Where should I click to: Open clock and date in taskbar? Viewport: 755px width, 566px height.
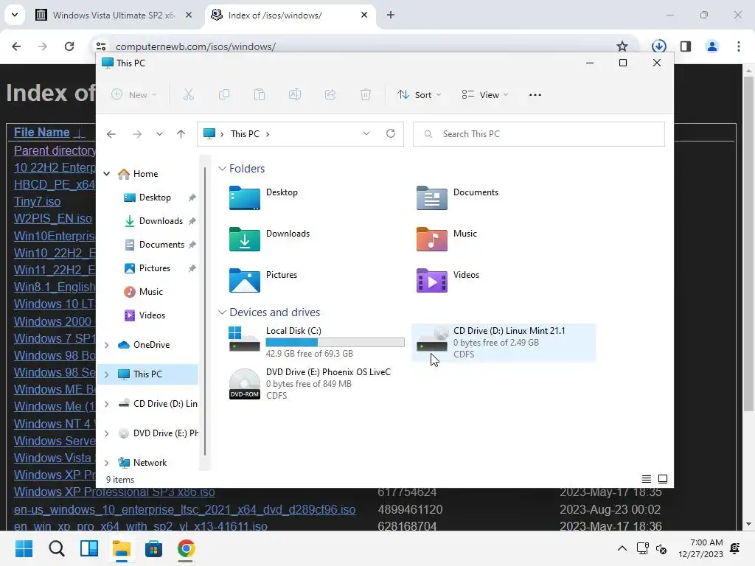[700, 548]
